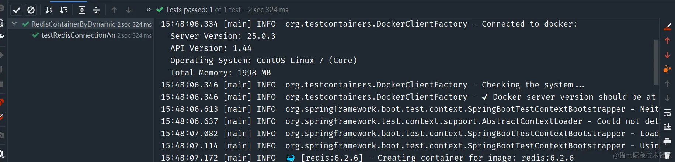Go to next failed test arrow

[129, 10]
